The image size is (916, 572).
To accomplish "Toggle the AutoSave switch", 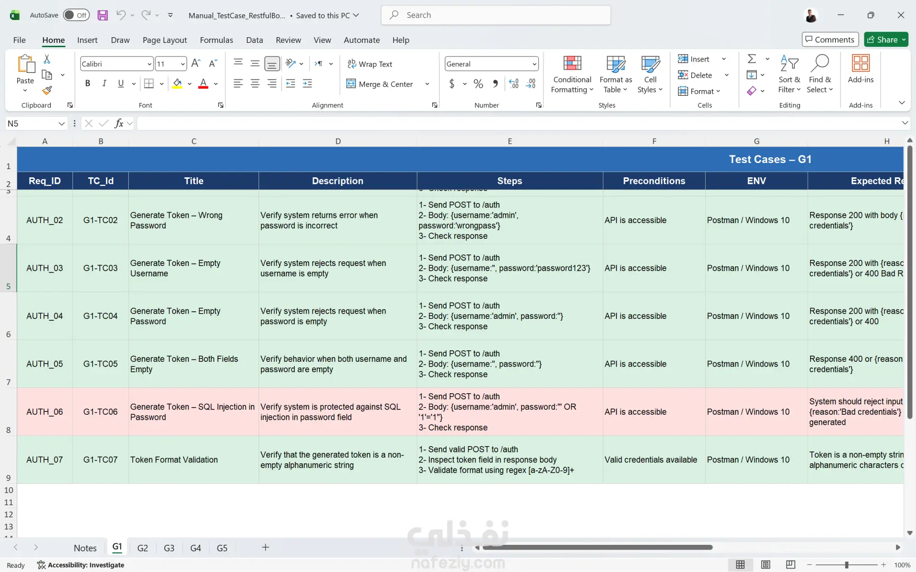I will tap(76, 15).
